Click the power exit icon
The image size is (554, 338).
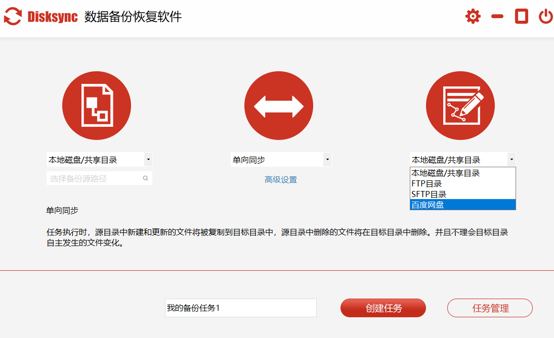point(545,16)
